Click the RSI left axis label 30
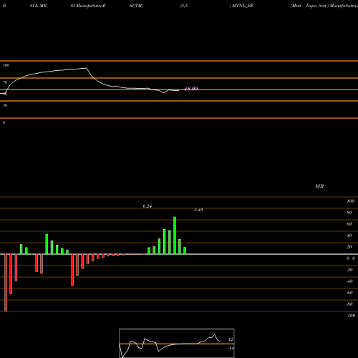 pos(5,105)
